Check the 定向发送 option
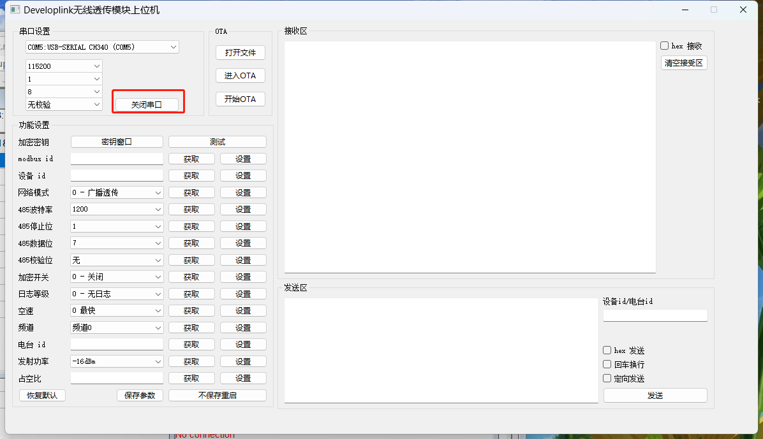 607,378
